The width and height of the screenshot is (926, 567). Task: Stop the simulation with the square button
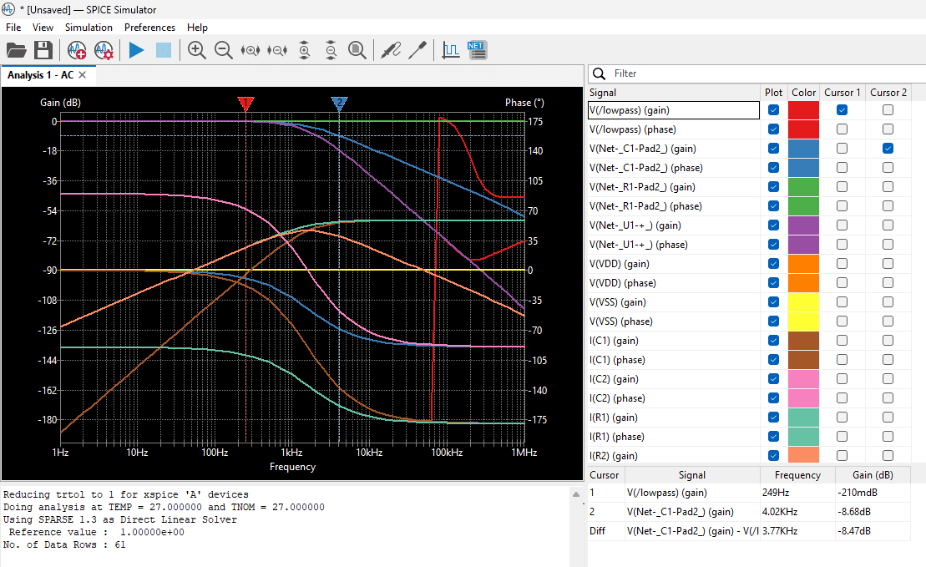tap(164, 50)
